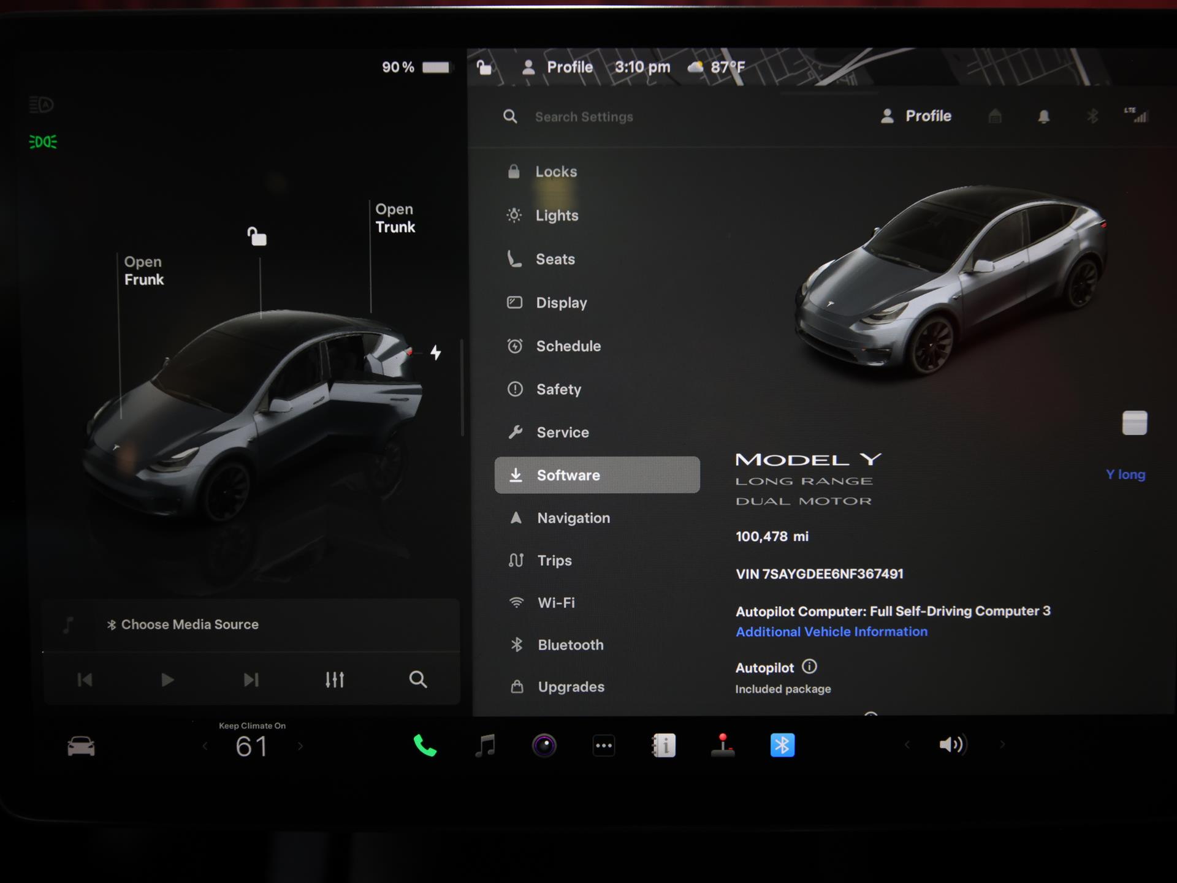Play the media

[167, 680]
